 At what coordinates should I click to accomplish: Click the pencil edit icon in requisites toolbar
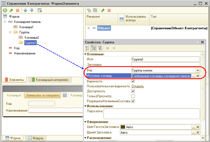click(103, 10)
